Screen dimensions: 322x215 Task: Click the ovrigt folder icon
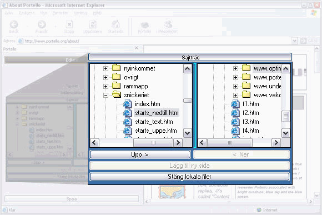click(x=117, y=77)
